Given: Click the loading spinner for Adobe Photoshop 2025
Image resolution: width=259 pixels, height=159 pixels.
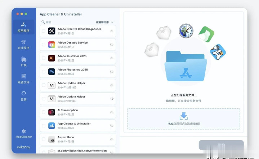Looking at the screenshot, I should click(112, 72).
